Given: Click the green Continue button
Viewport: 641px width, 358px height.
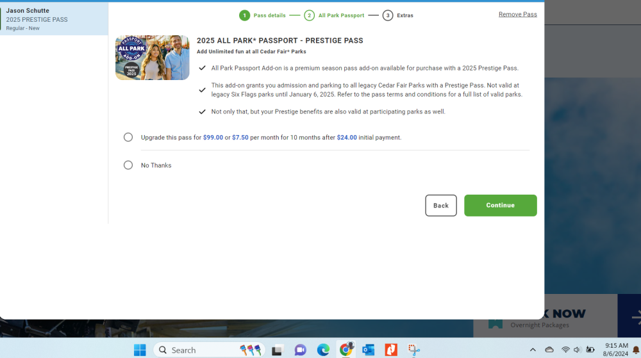Looking at the screenshot, I should click(500, 206).
